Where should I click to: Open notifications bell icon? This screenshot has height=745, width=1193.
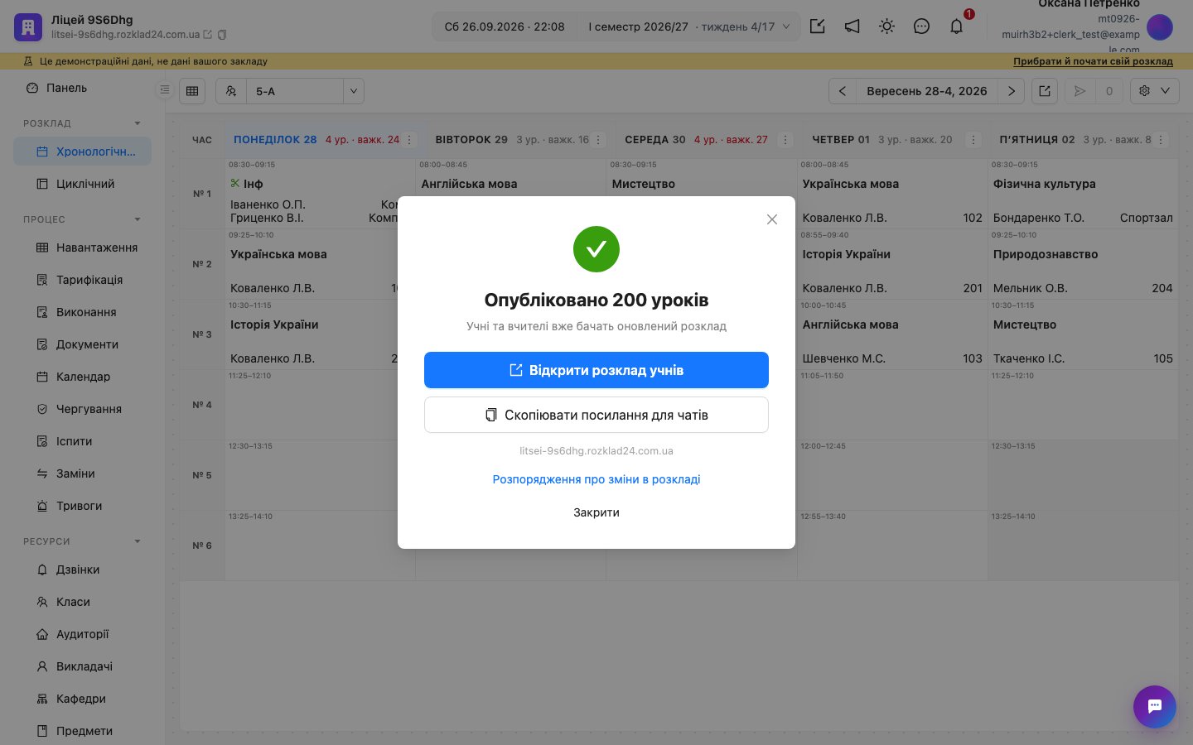point(956,26)
